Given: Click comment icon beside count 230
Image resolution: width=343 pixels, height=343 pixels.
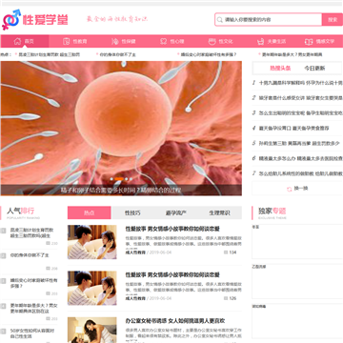Looking at the screenshot, I should click(48, 243).
